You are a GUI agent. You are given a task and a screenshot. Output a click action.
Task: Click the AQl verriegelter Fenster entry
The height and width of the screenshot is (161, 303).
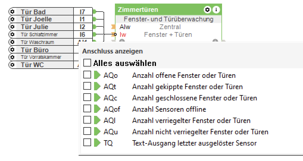(191, 121)
